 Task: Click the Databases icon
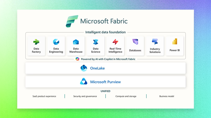pyautogui.click(x=135, y=42)
